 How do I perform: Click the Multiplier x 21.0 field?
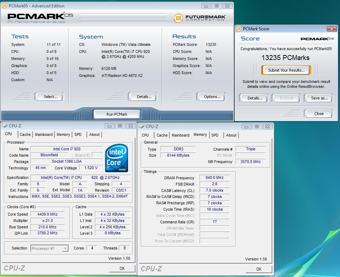[x=48, y=221]
